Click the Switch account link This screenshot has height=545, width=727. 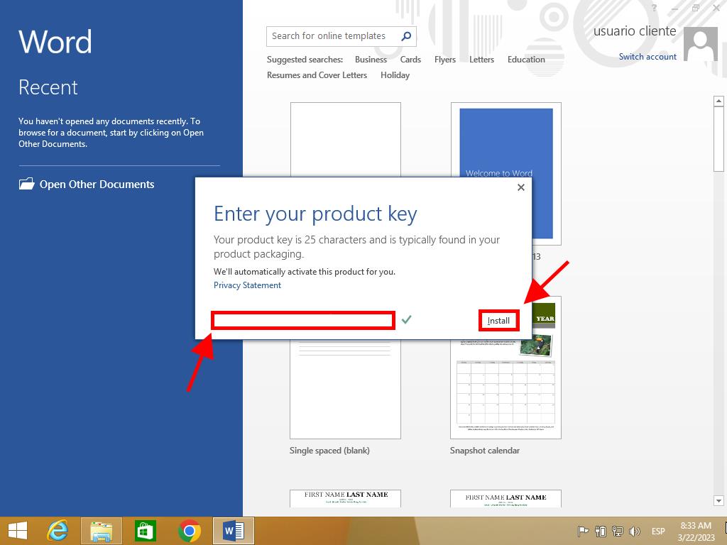point(647,57)
